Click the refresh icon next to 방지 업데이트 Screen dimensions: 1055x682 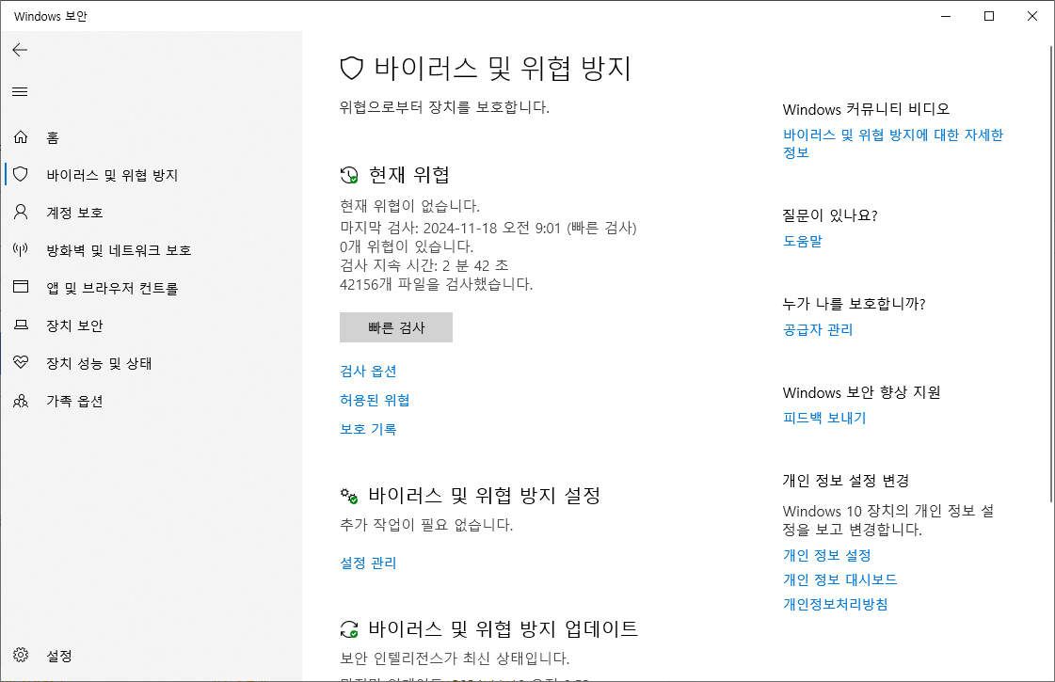(349, 629)
